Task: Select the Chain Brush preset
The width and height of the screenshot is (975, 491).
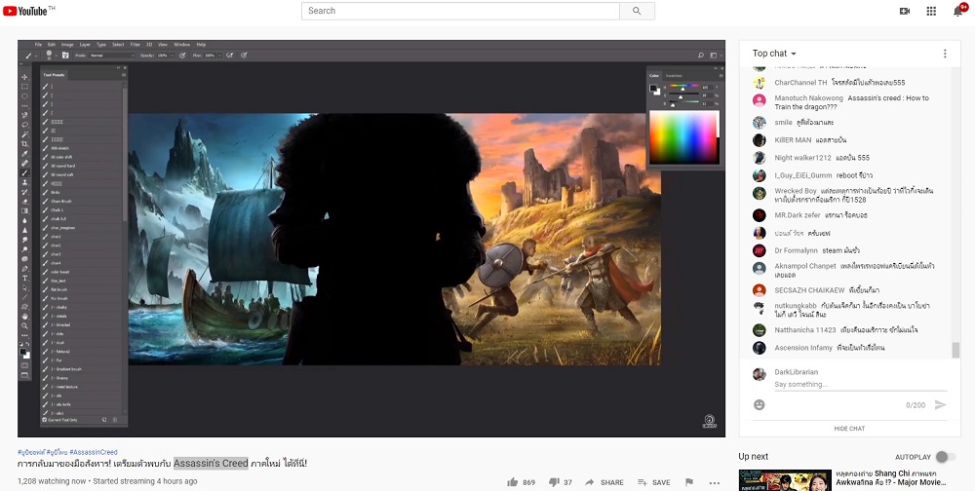Action: 60,202
